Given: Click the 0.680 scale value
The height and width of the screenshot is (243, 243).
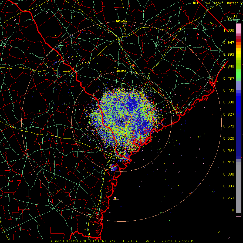Looking at the screenshot, I should coord(229,102).
